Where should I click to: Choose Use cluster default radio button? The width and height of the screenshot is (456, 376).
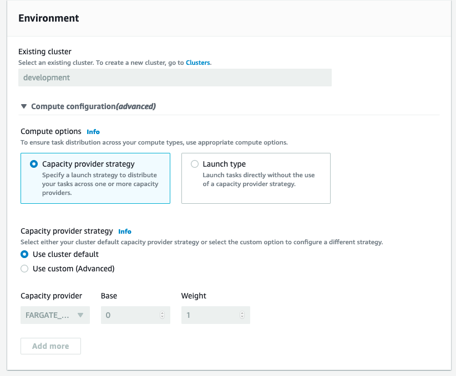(24, 254)
